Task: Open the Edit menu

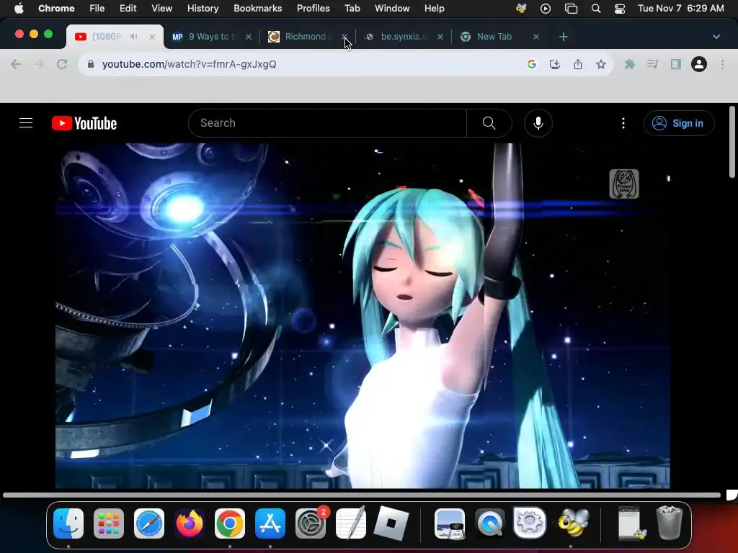Action: pyautogui.click(x=128, y=9)
